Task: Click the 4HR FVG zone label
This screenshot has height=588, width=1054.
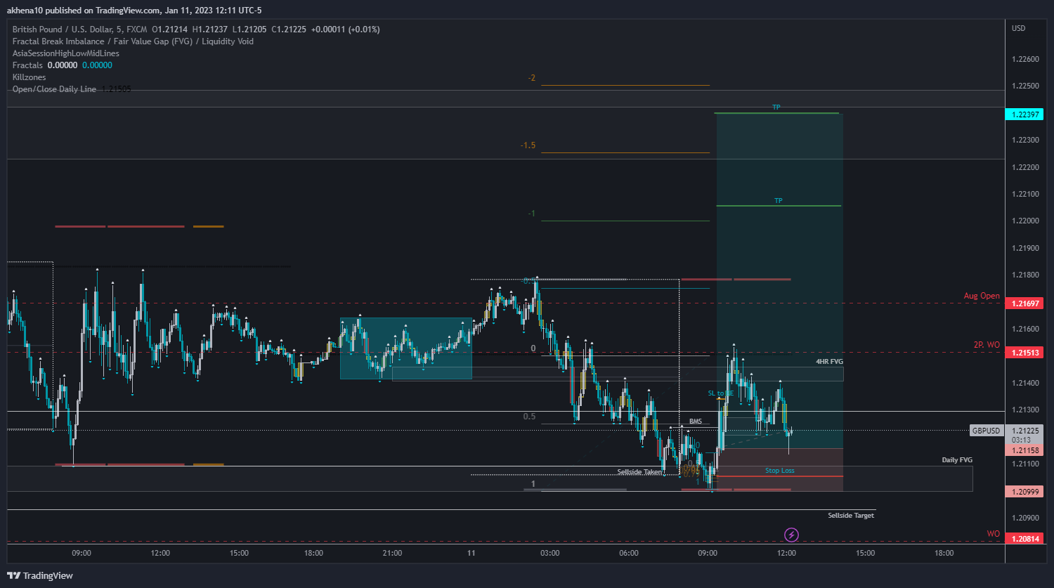Action: (x=829, y=361)
